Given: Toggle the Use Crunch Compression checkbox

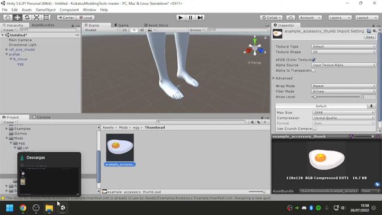Looking at the screenshot, I should point(315,128).
